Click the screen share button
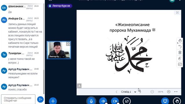Image resolution: width=185 pixels, height=104 pixels. click(x=127, y=101)
